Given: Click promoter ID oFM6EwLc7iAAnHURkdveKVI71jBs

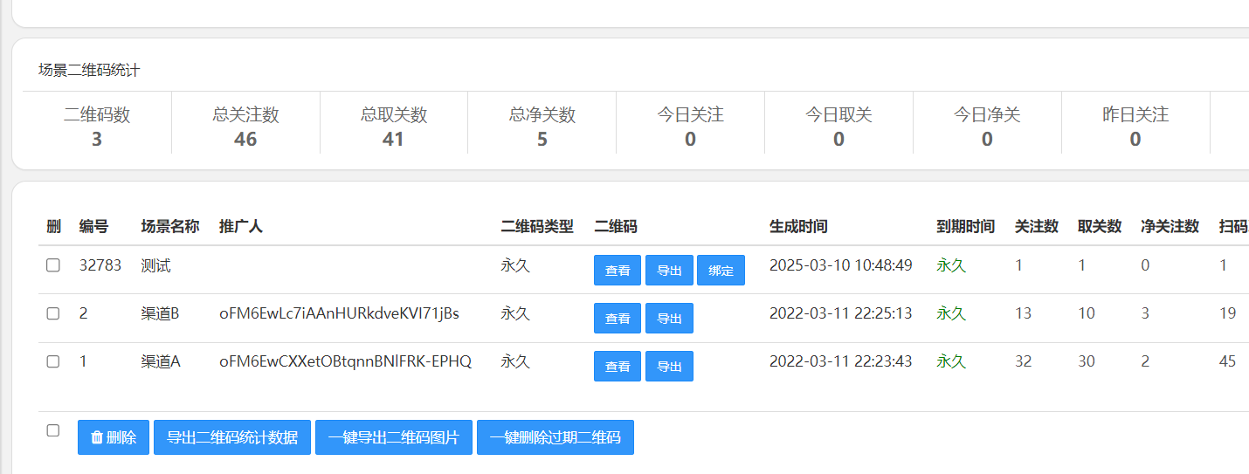Looking at the screenshot, I should [339, 313].
